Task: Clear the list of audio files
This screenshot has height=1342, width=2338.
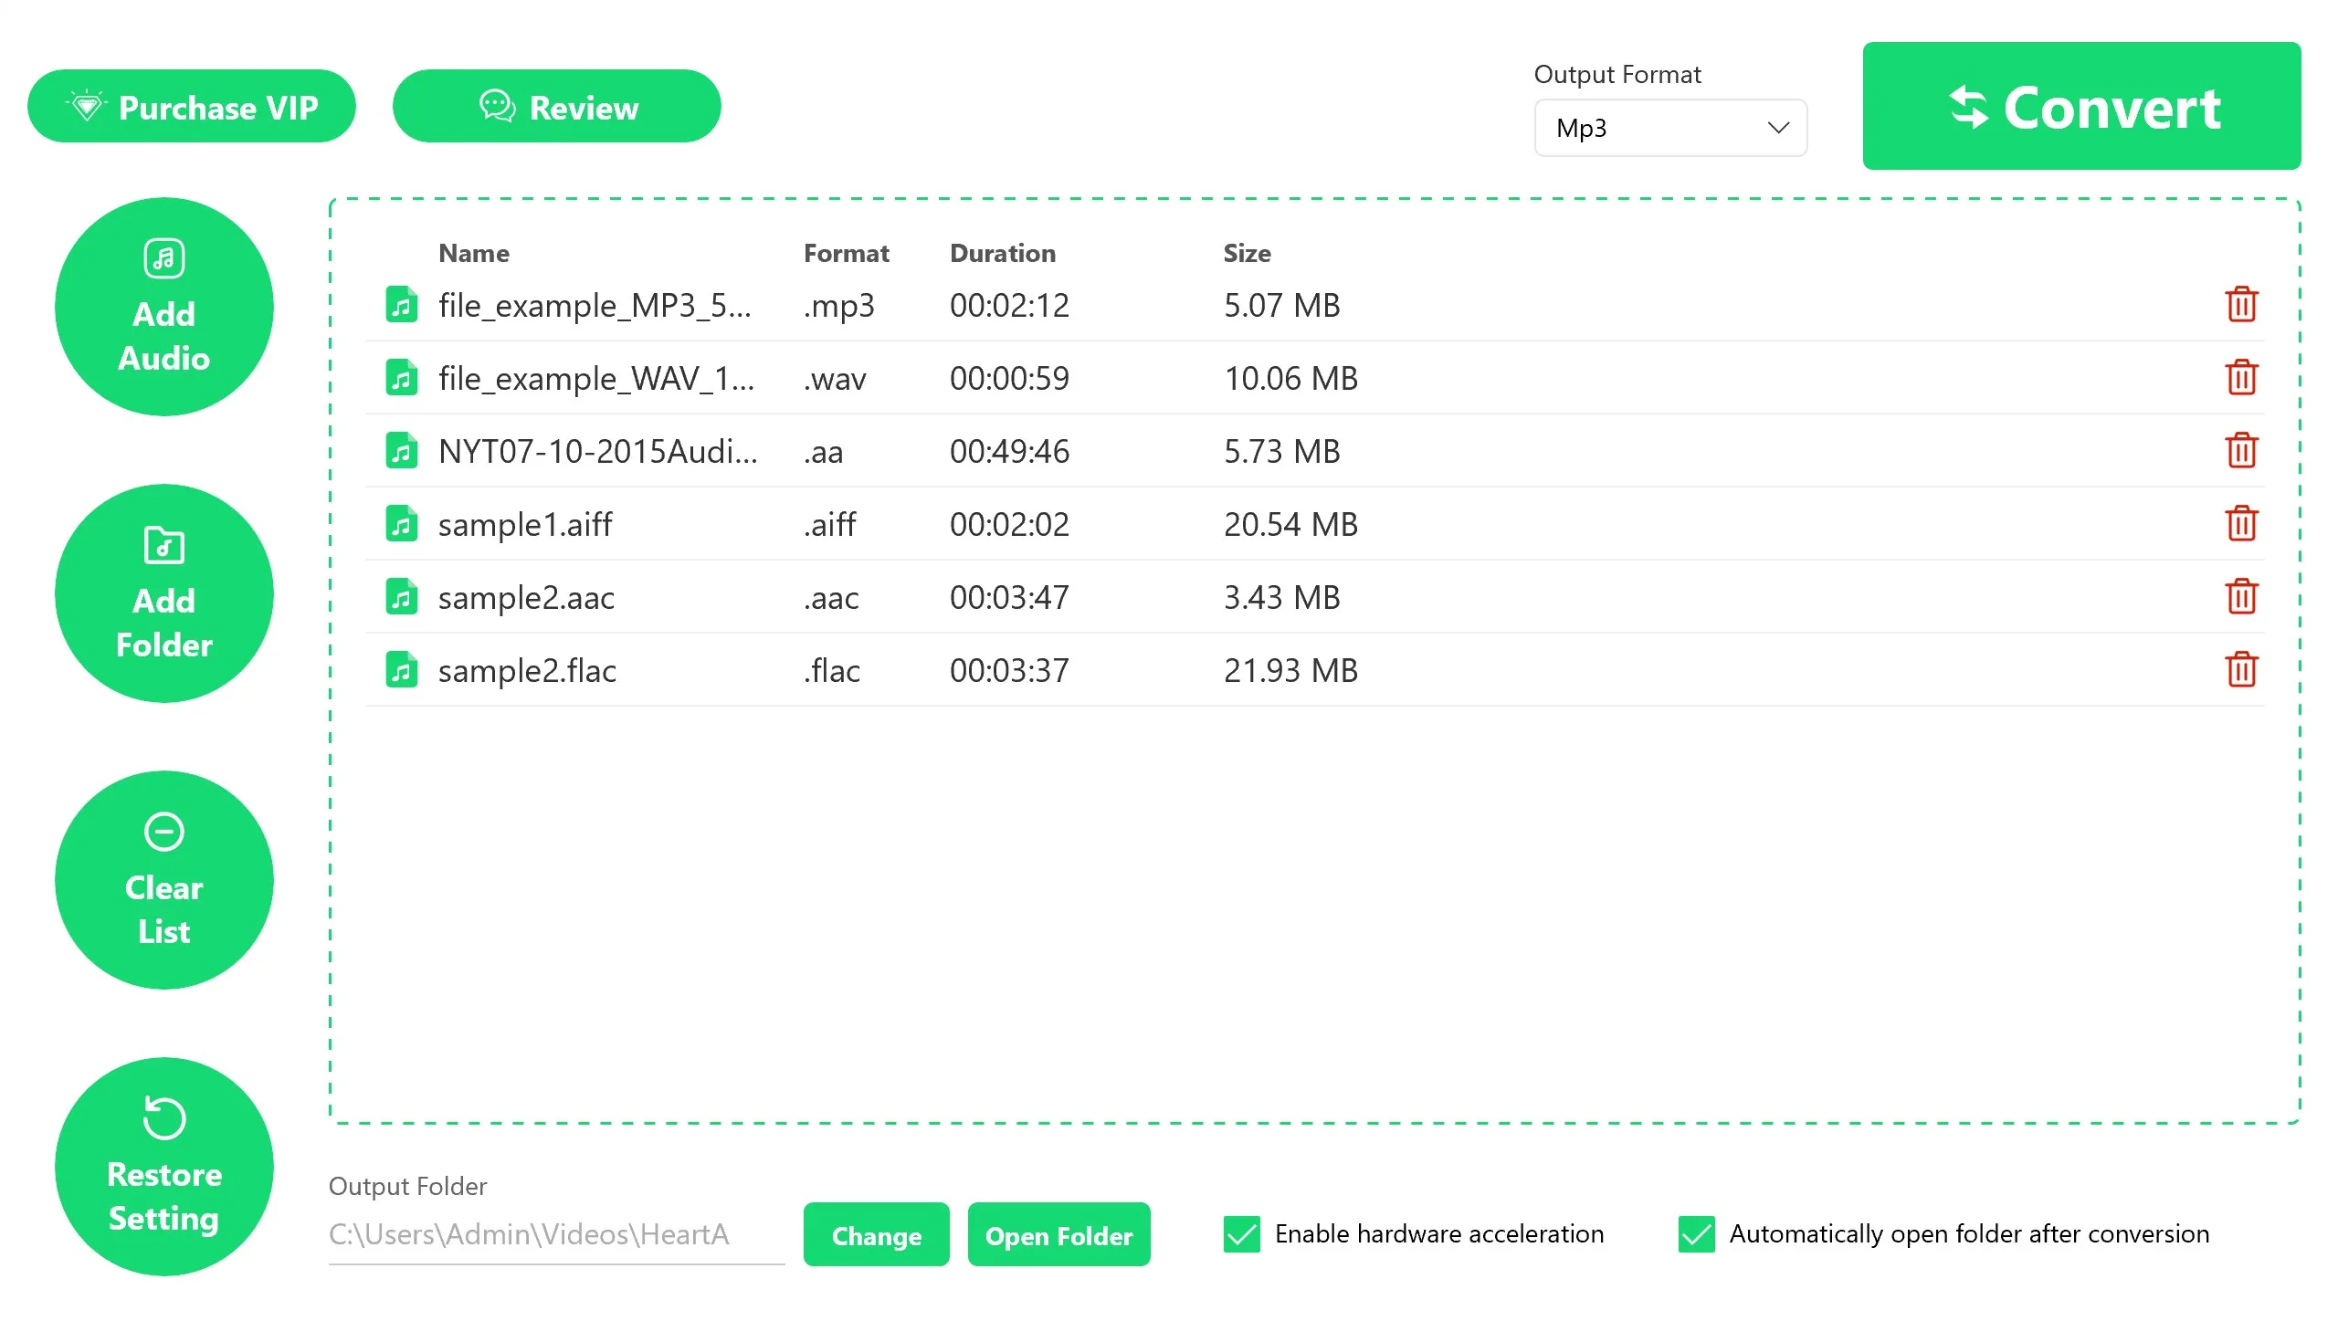Action: point(164,880)
